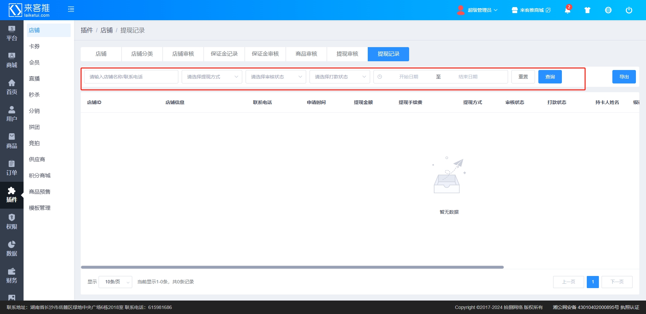Open the notification bell icon
Screen dimensions: 646x314
[x=567, y=10]
